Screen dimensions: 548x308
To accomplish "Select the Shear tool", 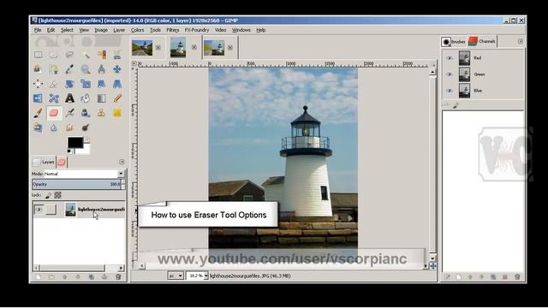I will (x=101, y=84).
